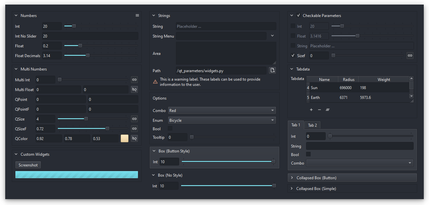
Task: Click the QColor color swatch
Action: [x=124, y=138]
